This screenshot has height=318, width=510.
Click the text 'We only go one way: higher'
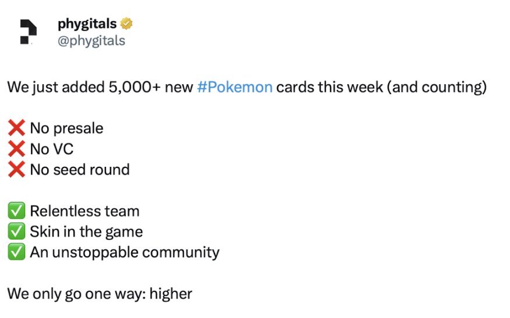pyautogui.click(x=100, y=294)
